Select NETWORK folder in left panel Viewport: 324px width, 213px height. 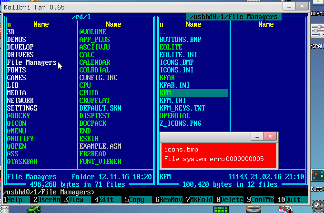coord(20,101)
